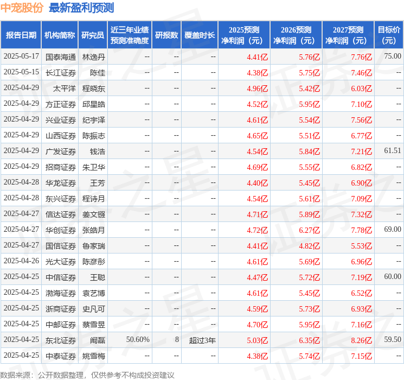404x380 pixels.
Task: Click the 广发证券 institution cell
Action: tap(61, 151)
